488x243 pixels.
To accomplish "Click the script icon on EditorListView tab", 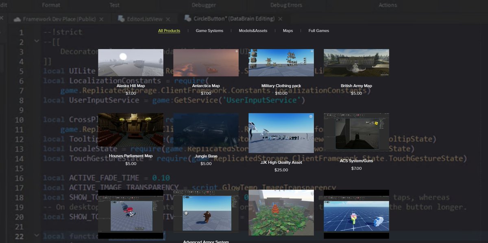I will point(121,19).
